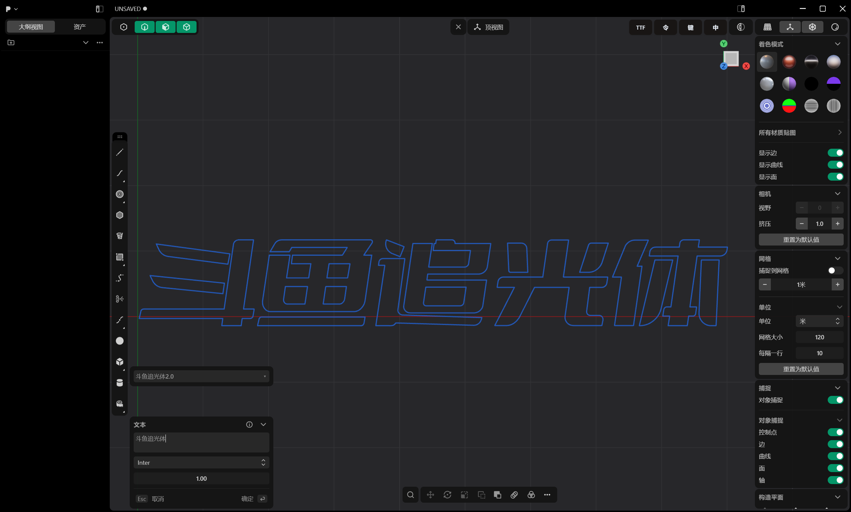Click the info icon in 文本 panel
Viewport: 851px width, 512px height.
pos(249,425)
